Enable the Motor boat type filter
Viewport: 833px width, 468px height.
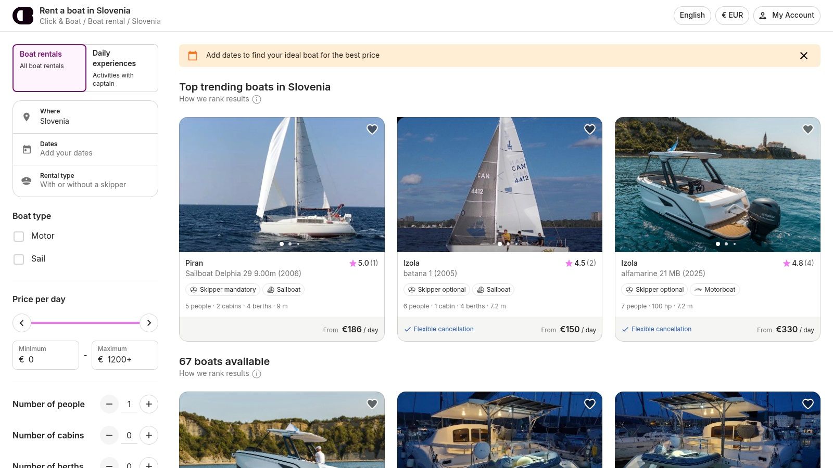pos(19,236)
